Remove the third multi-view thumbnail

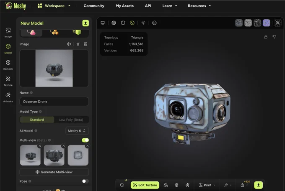[88, 146]
